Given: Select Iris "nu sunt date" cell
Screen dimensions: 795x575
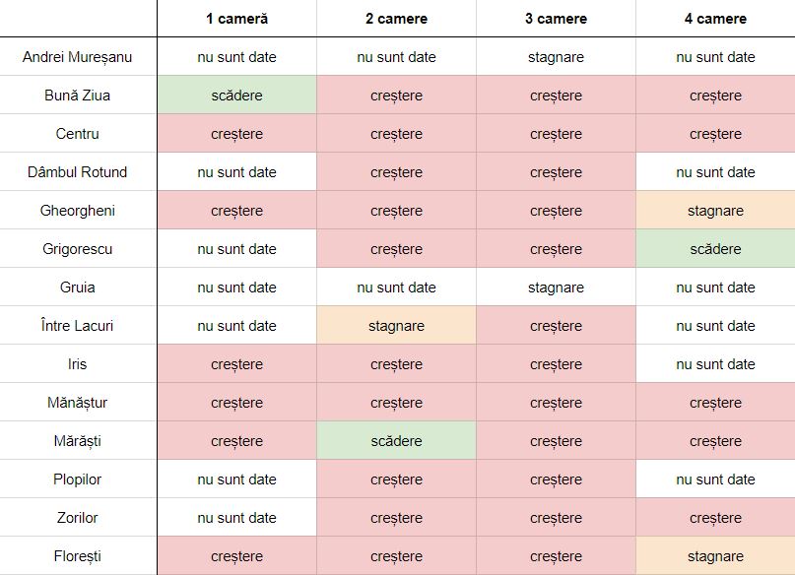Looking at the screenshot, I should (715, 364).
